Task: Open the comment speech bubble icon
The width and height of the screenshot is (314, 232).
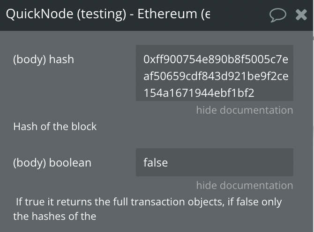Action: coord(278,15)
